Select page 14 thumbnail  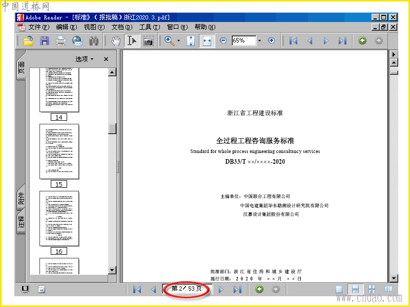click(59, 90)
